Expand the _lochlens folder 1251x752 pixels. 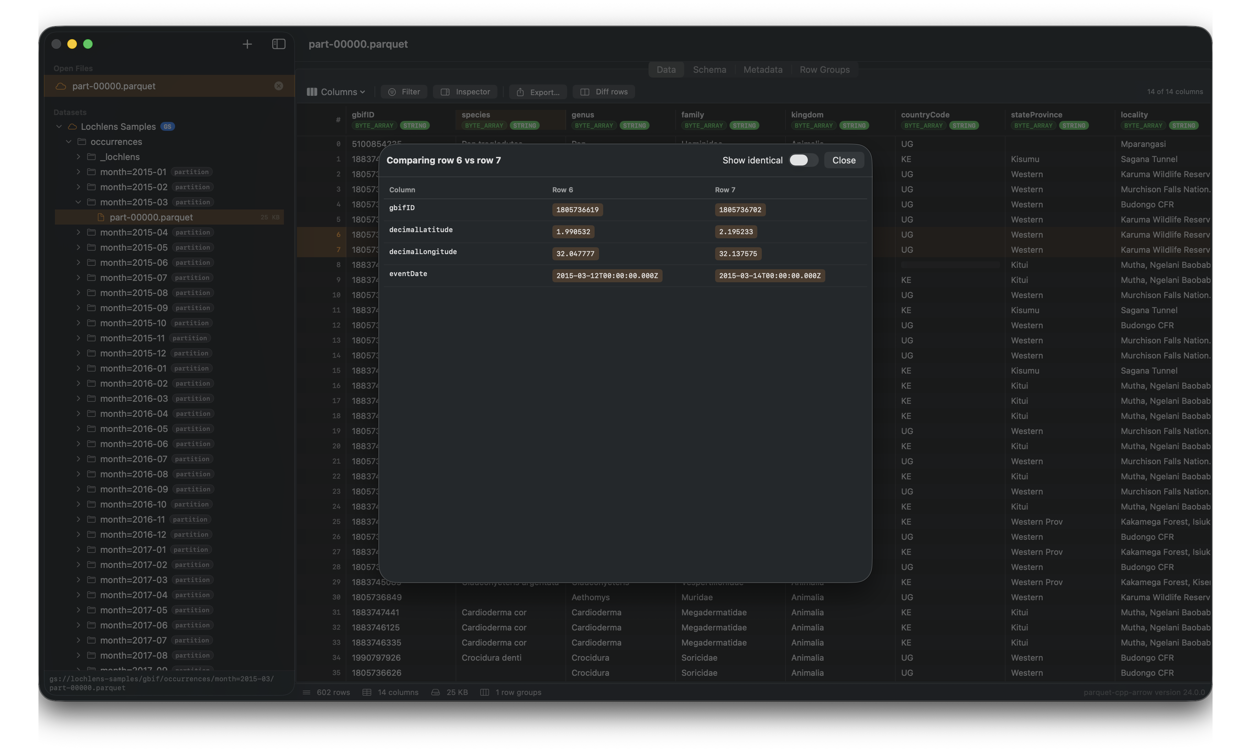[x=78, y=157]
